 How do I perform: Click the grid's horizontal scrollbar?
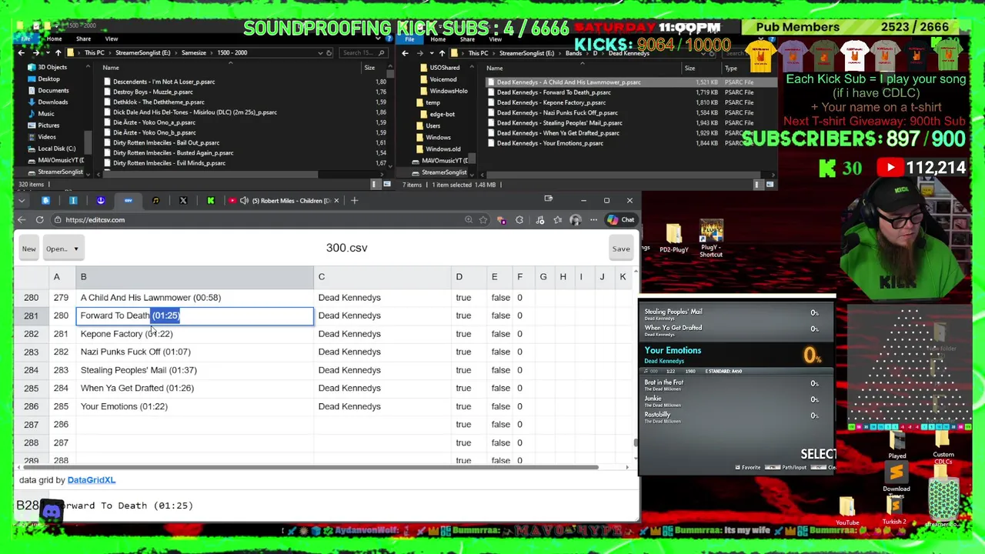(312, 467)
